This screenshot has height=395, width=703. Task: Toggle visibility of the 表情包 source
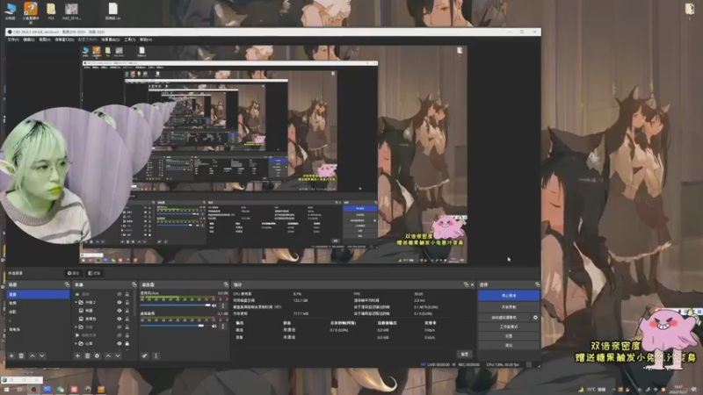pos(120,319)
